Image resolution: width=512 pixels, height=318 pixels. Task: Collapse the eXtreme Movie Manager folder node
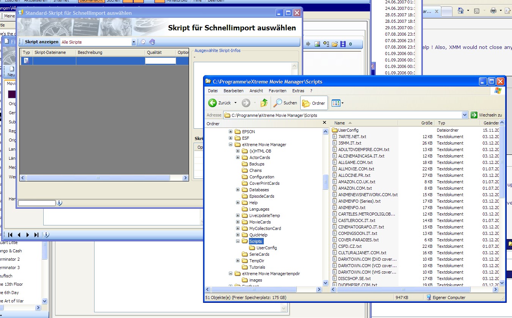230,145
